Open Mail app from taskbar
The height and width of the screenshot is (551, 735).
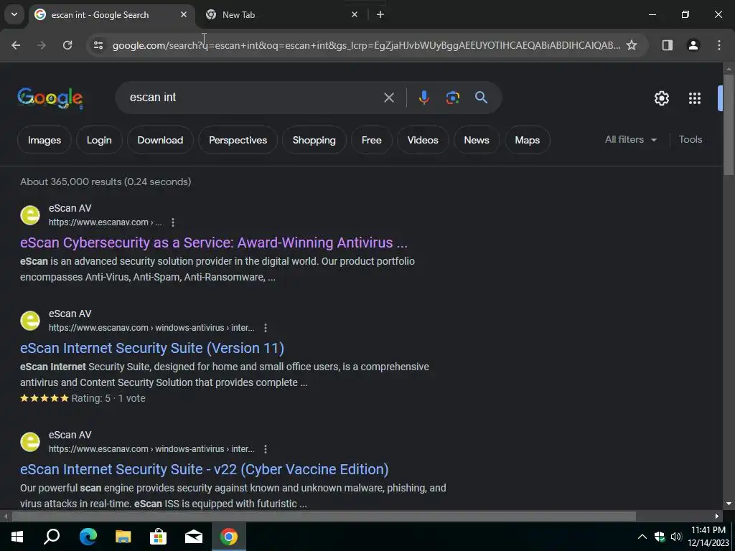[x=193, y=537]
